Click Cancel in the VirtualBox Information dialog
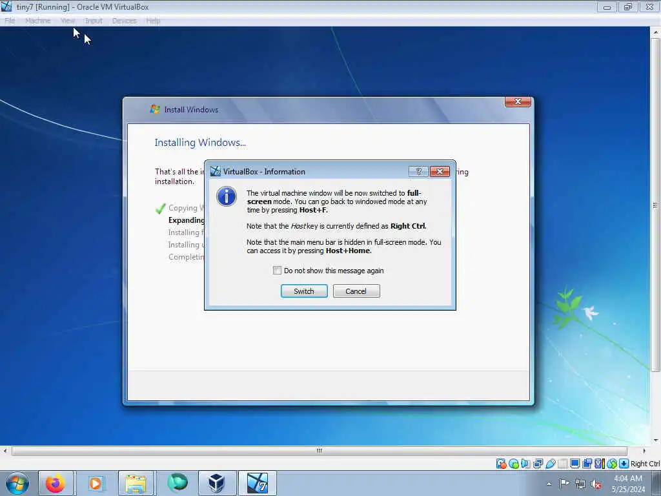Image resolution: width=661 pixels, height=496 pixels. [x=356, y=291]
